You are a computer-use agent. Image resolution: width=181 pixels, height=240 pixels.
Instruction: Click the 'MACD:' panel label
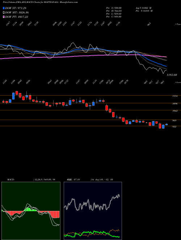(x=10, y=180)
